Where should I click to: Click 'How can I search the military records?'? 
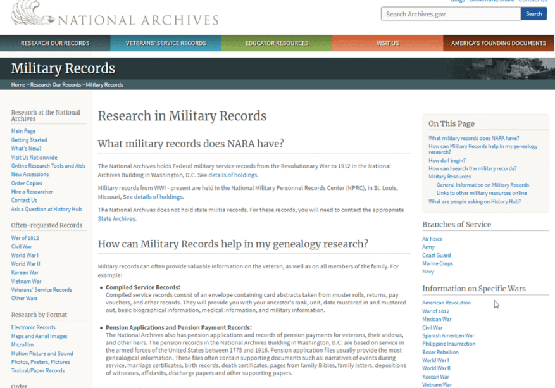click(x=473, y=168)
